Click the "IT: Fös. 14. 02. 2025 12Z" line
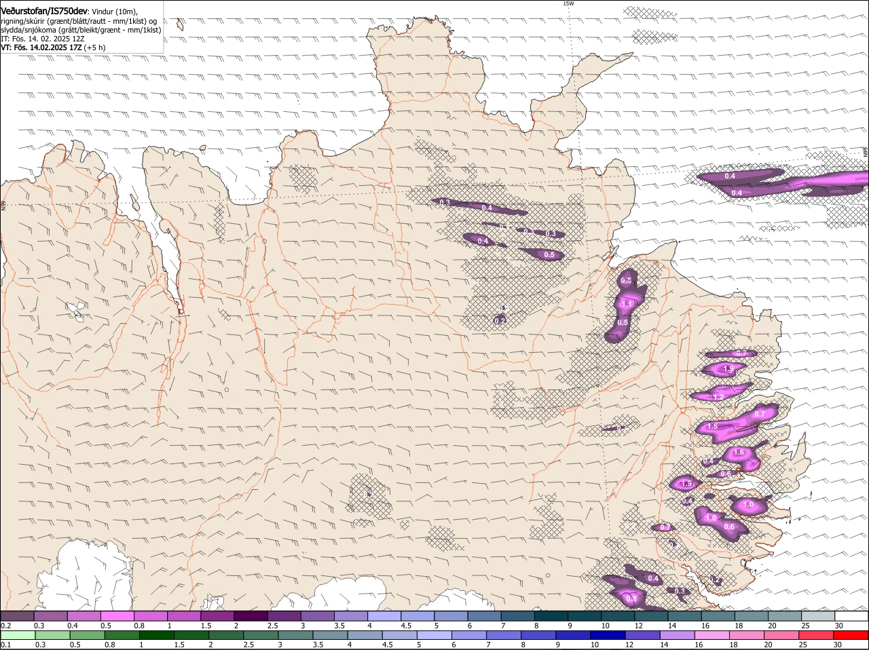The width and height of the screenshot is (869, 650). [43, 39]
